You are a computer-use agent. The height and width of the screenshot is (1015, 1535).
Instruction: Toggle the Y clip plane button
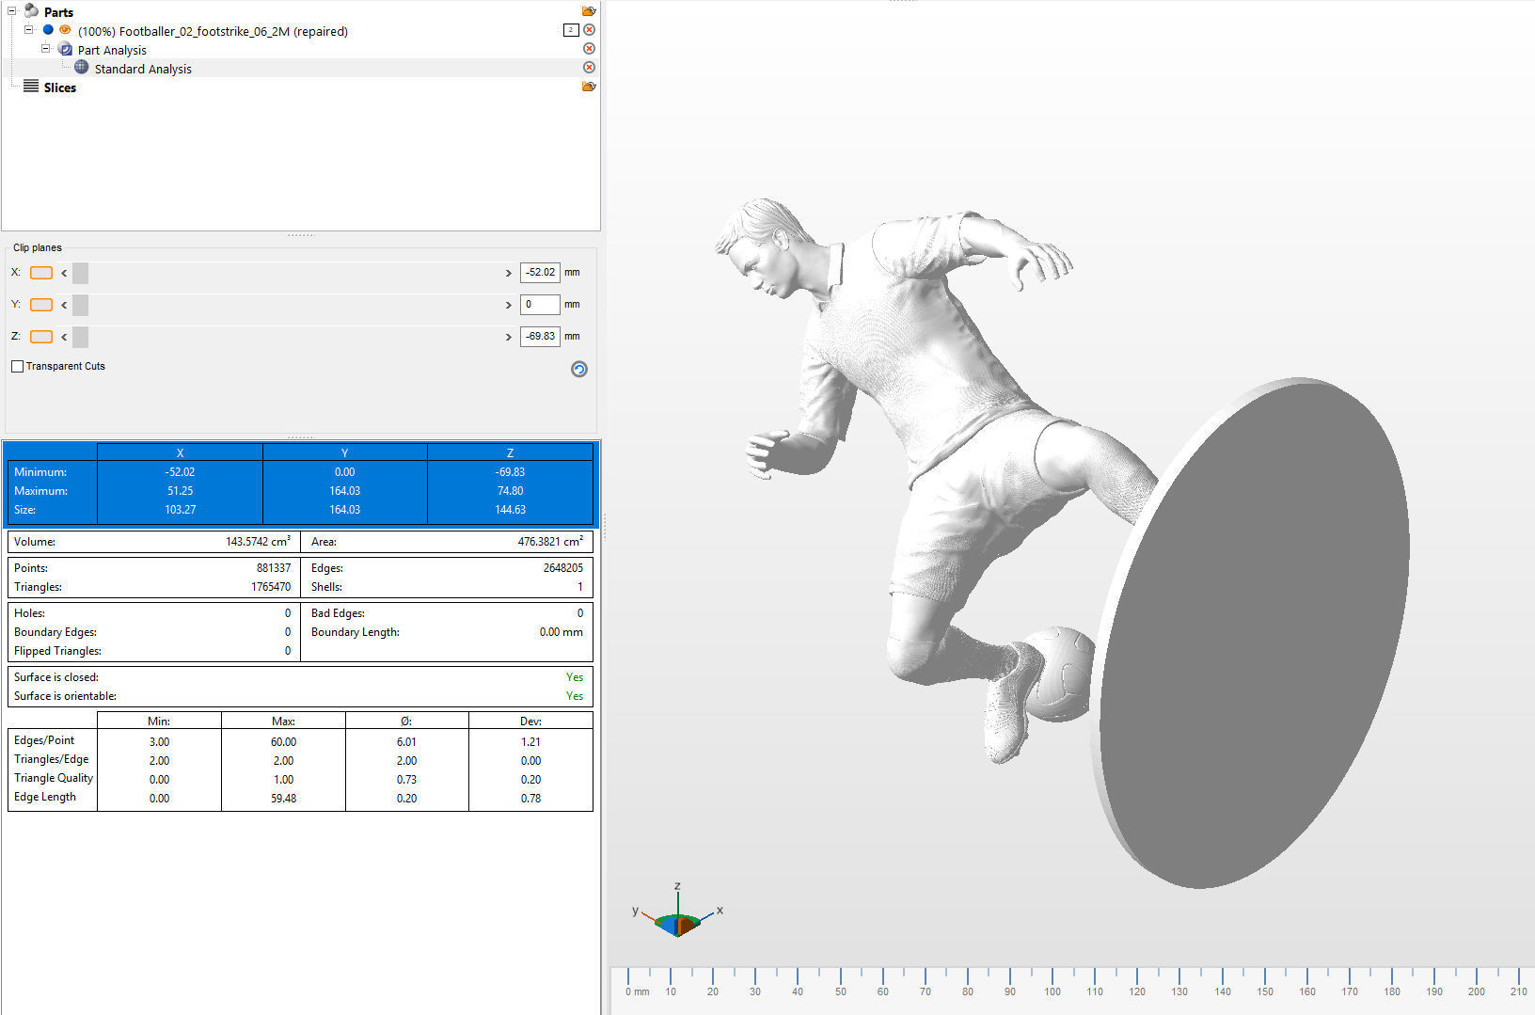pyautogui.click(x=41, y=305)
